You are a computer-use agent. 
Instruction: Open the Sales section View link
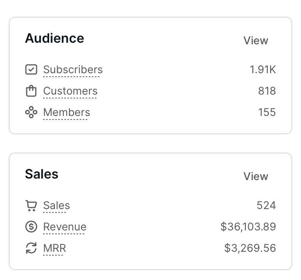[x=256, y=176]
